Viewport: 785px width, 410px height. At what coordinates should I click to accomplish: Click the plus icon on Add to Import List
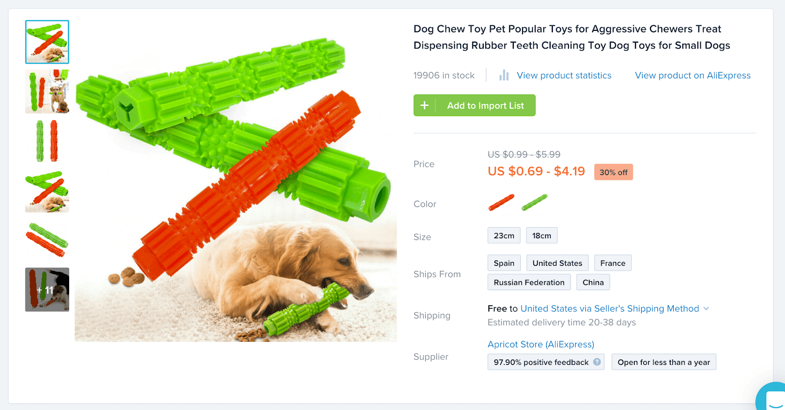(424, 105)
